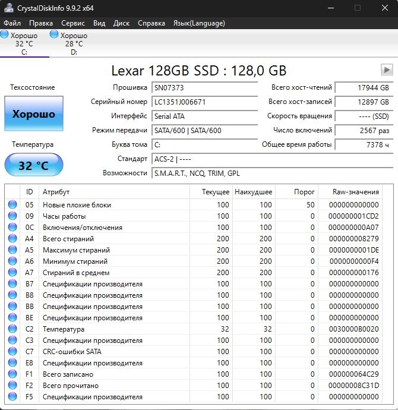Click raw value 000000064C29

coord(353,374)
